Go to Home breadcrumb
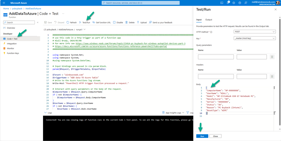This screenshot has height=141, width=281. [6, 9]
